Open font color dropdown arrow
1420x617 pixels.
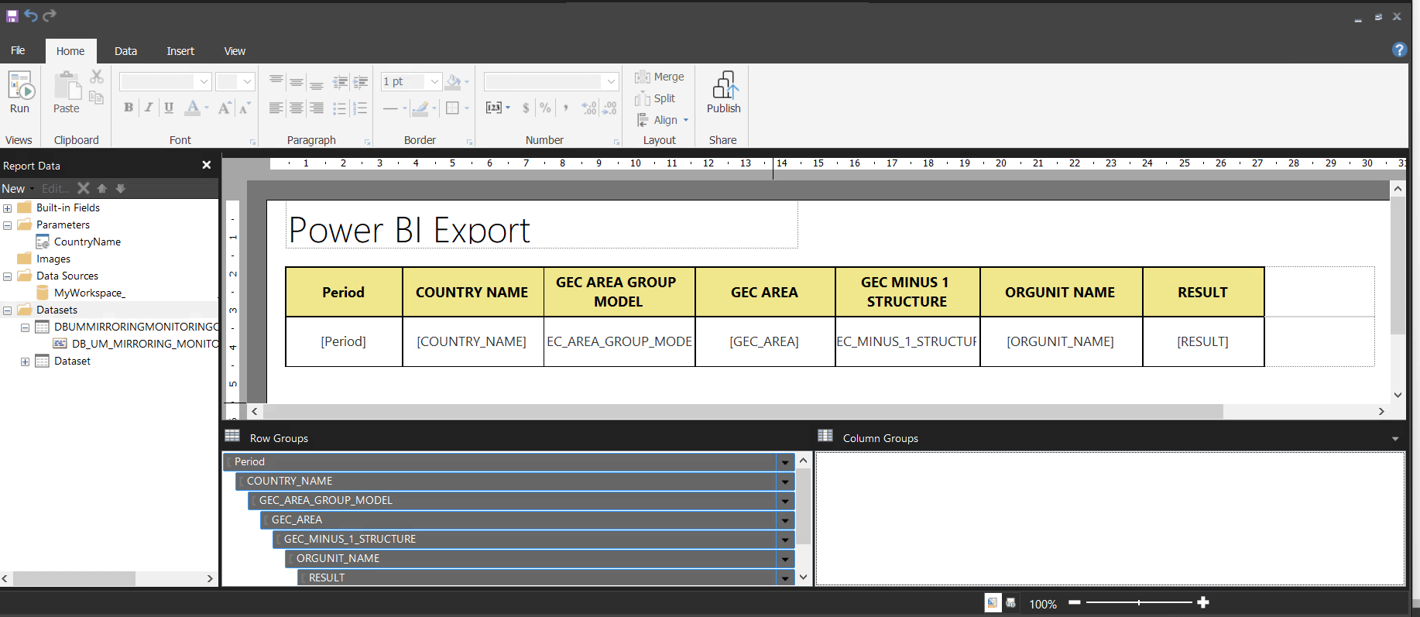(x=207, y=108)
